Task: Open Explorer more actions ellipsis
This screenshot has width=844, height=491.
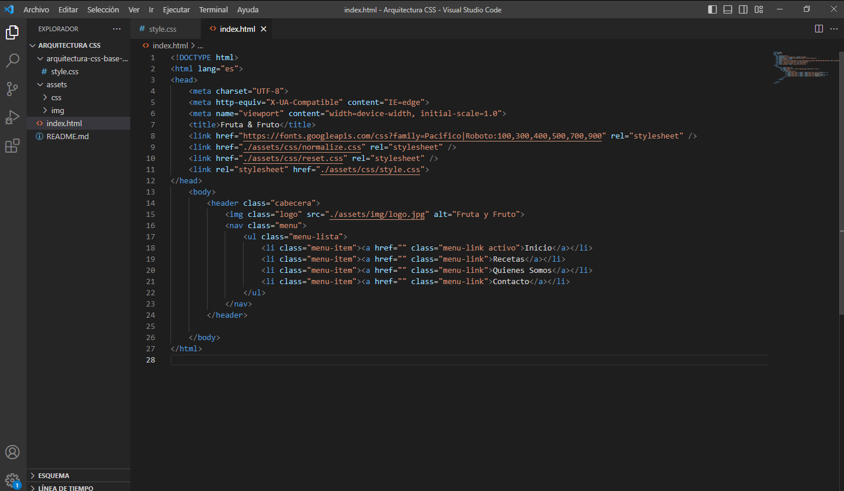Action: [117, 29]
